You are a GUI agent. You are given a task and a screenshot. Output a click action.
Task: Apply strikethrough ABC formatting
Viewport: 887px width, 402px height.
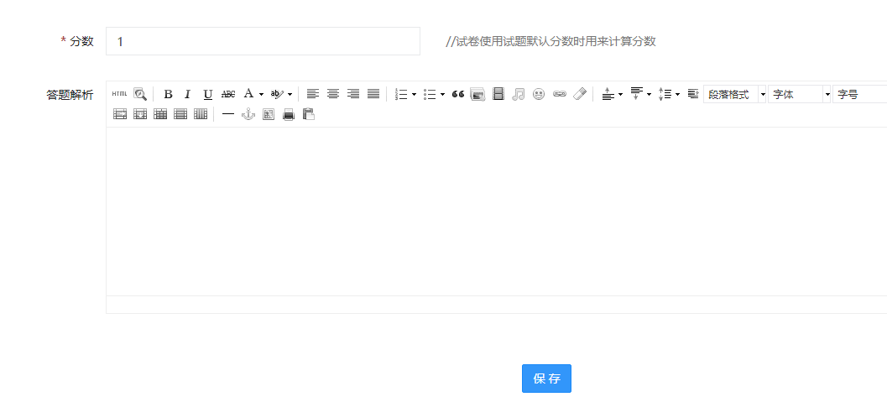click(228, 95)
